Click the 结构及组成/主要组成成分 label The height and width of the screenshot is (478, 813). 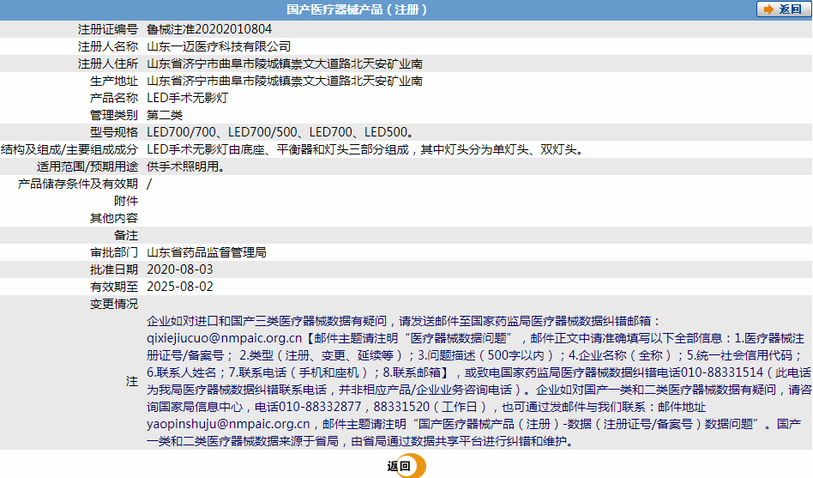69,149
